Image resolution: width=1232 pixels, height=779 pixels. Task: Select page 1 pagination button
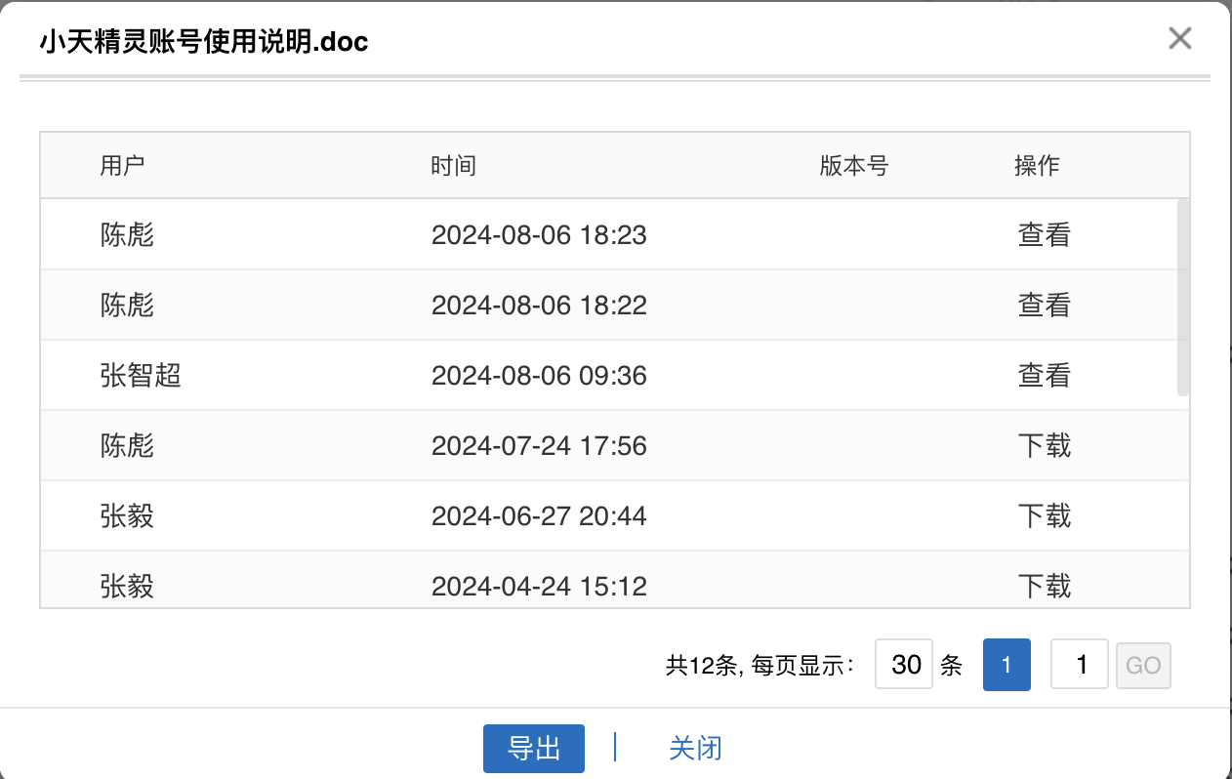tap(1006, 665)
